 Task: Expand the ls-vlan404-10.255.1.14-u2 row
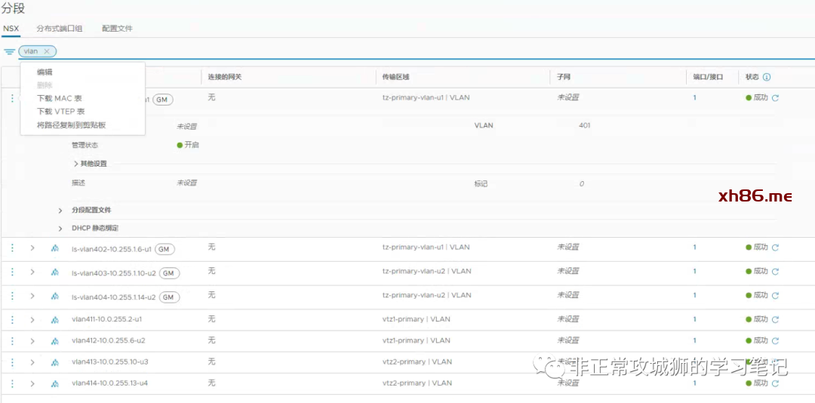coord(32,297)
